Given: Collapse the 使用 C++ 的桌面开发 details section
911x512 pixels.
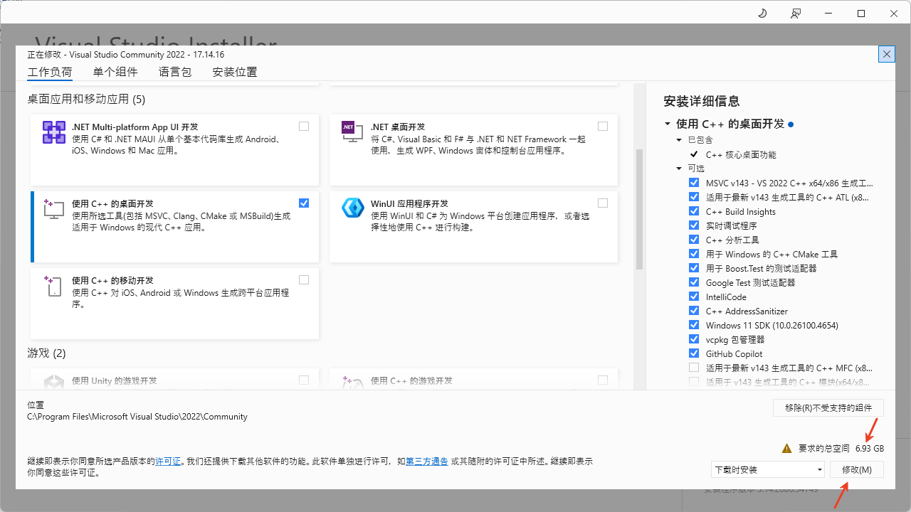Looking at the screenshot, I should click(668, 124).
